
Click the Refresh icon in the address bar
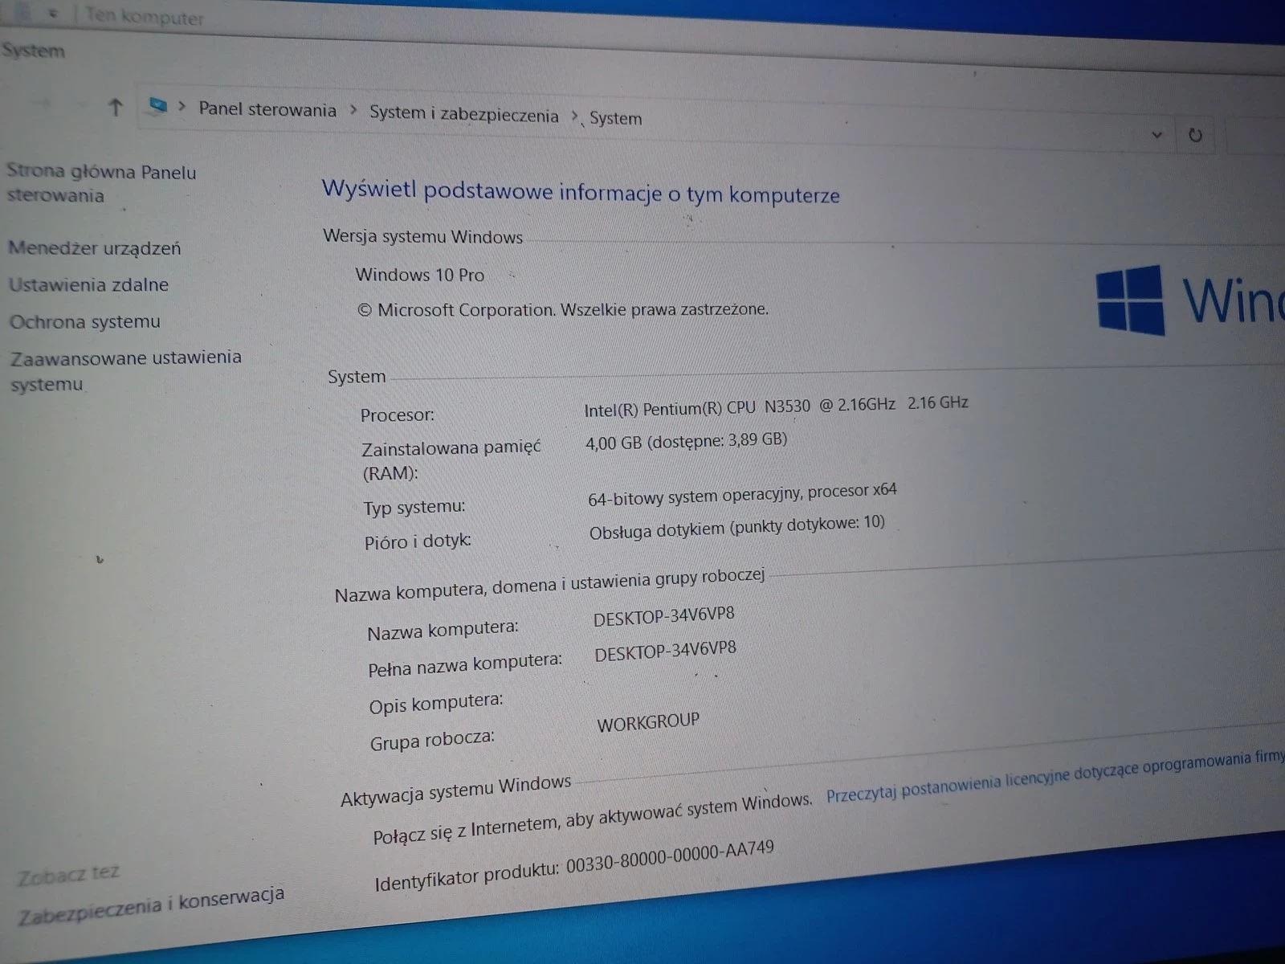tap(1195, 135)
